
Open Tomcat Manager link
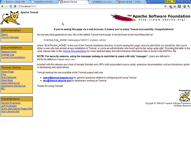(x=10, y=37)
